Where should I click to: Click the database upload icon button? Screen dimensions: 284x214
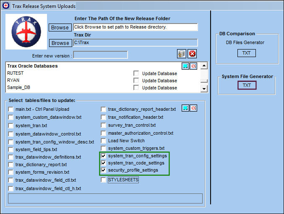click(x=182, y=54)
